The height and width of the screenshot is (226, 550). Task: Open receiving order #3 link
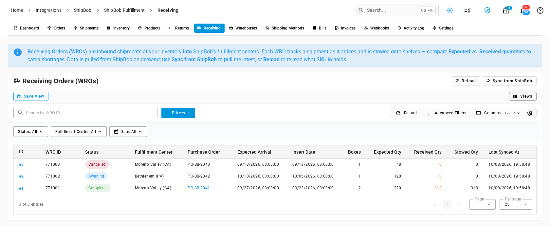[x=21, y=164]
